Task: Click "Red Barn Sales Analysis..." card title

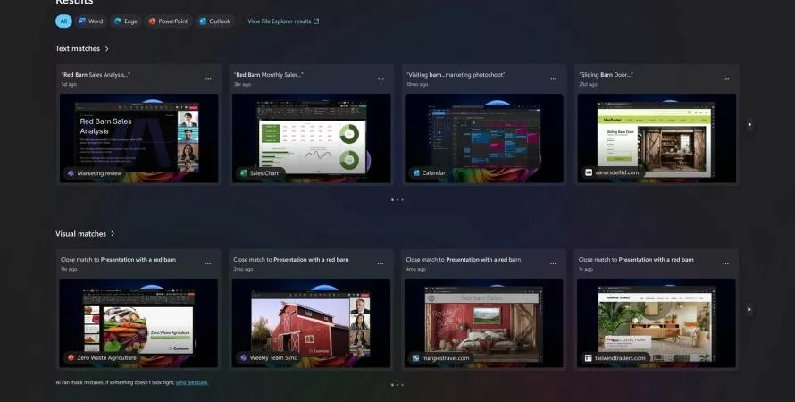Action: click(x=96, y=74)
